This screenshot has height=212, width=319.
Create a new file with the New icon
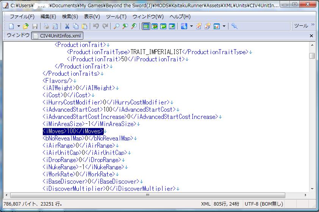coord(11,26)
